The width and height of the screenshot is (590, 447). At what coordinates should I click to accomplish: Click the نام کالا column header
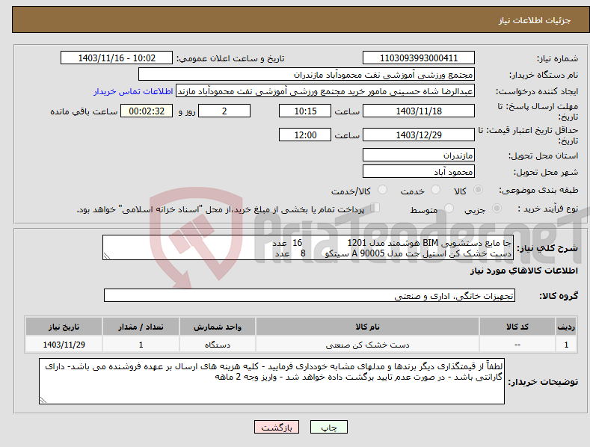367,327
